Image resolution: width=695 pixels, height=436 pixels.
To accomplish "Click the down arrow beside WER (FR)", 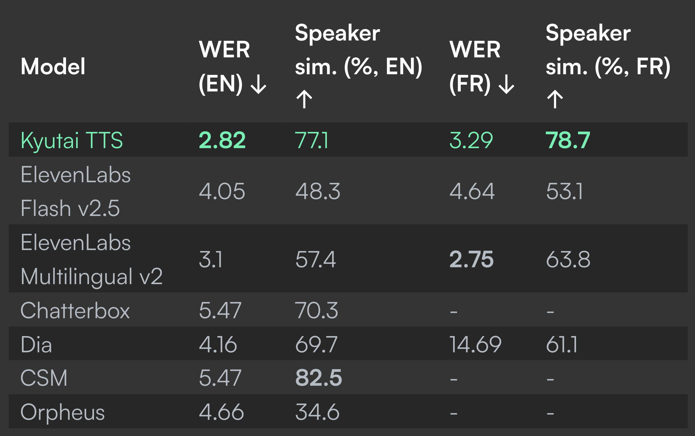I will [x=506, y=84].
